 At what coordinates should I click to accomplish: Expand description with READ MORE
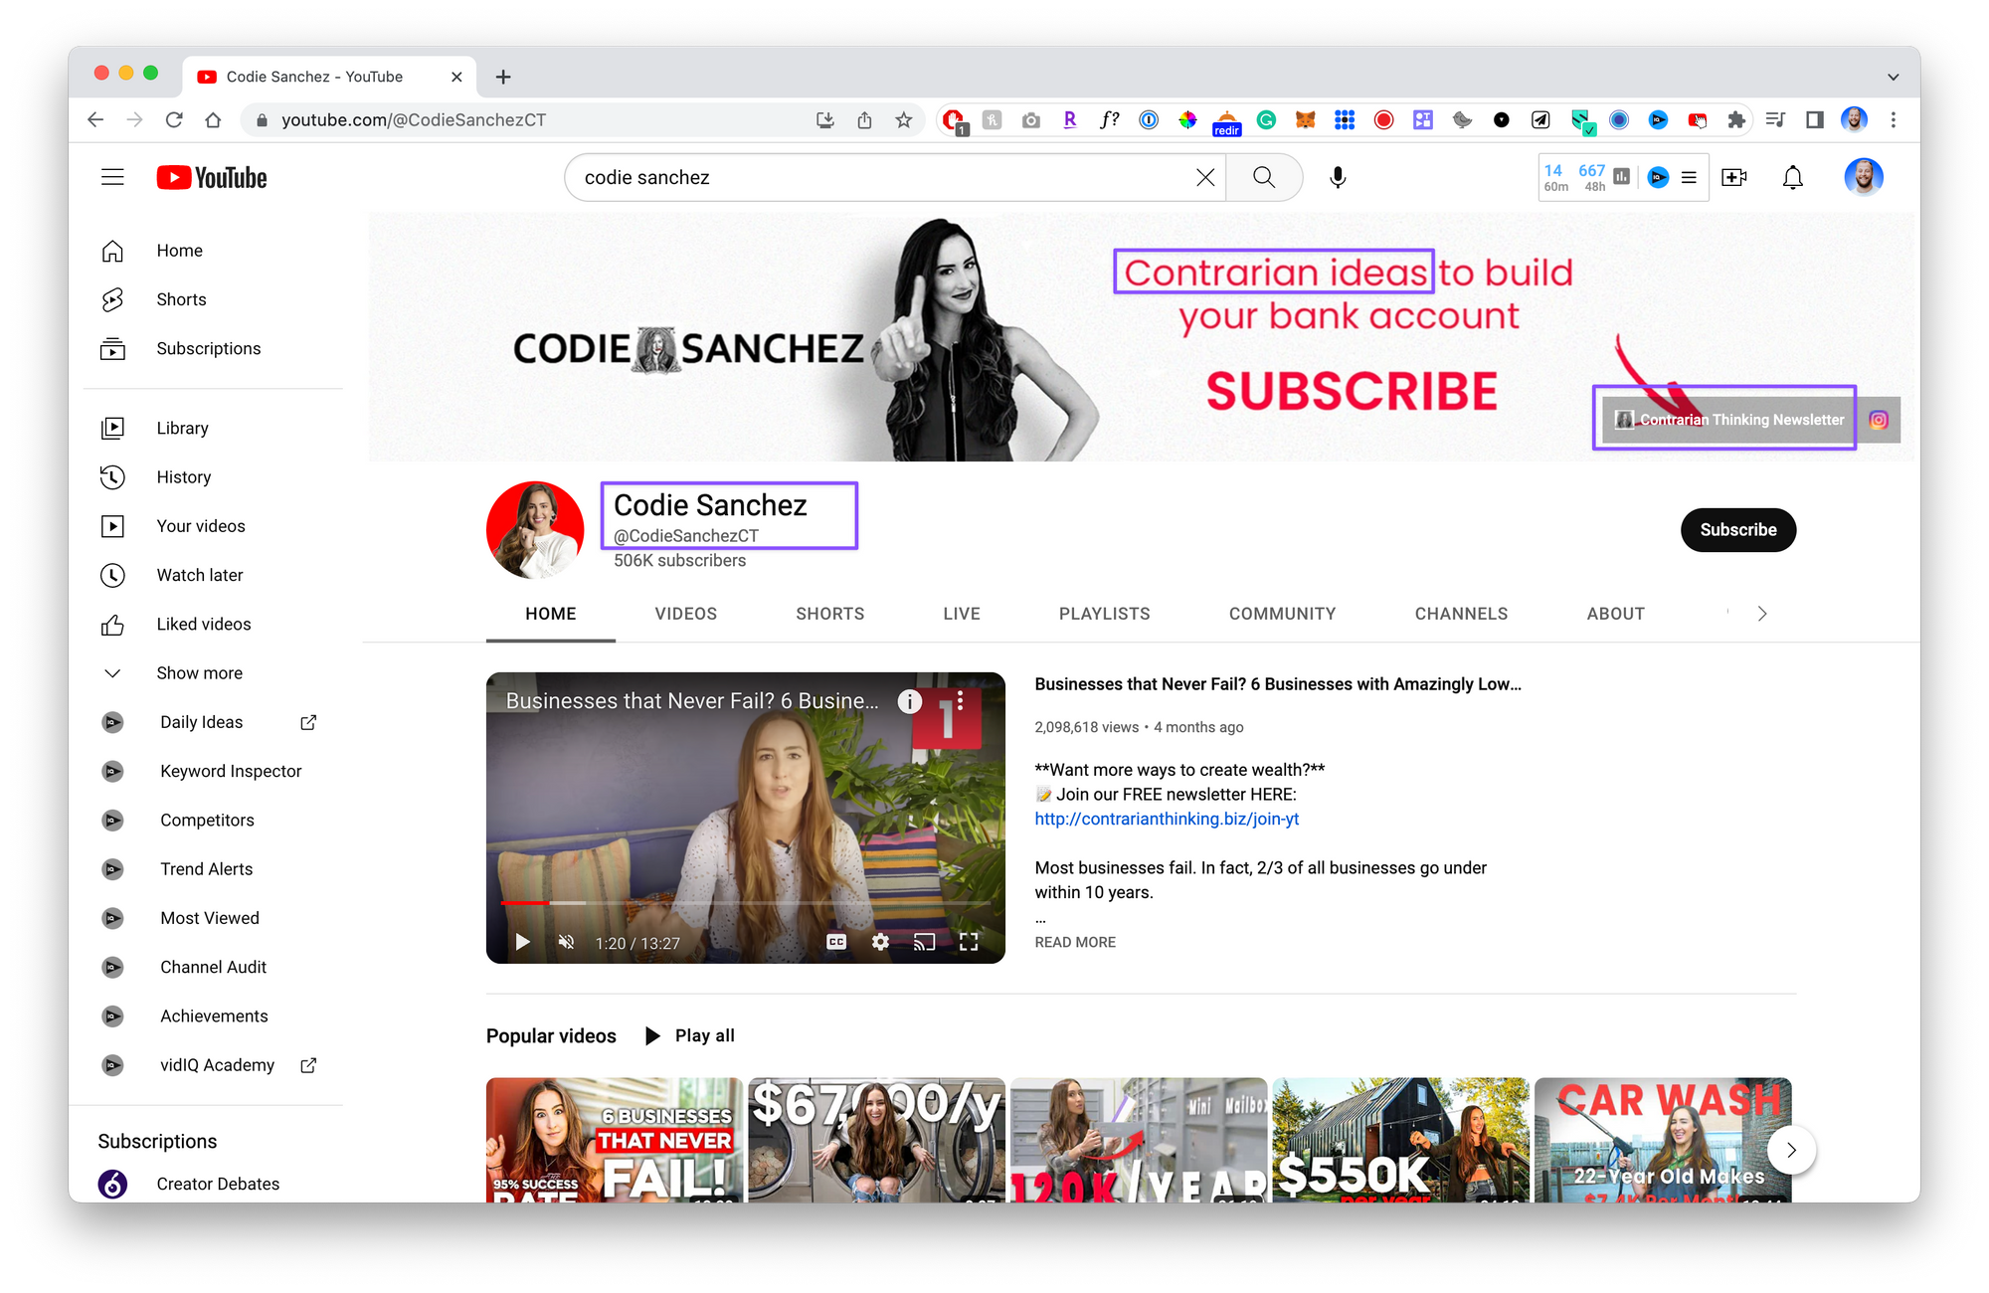[x=1075, y=942]
